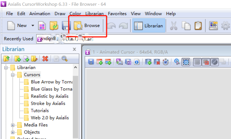Click the Copy pages icon
Viewport: 231px width, 139px height.
coord(186,26)
